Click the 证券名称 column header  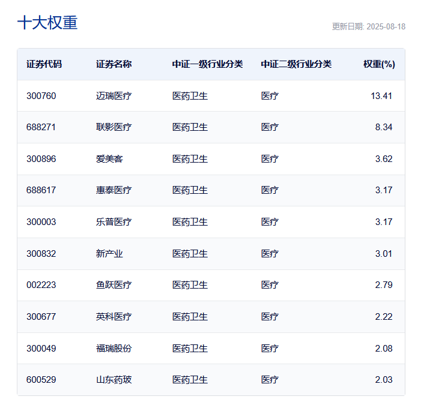tap(114, 64)
